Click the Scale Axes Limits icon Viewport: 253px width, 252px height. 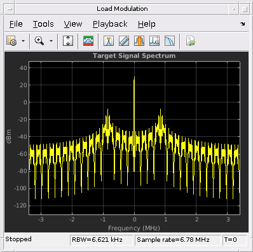(68, 41)
